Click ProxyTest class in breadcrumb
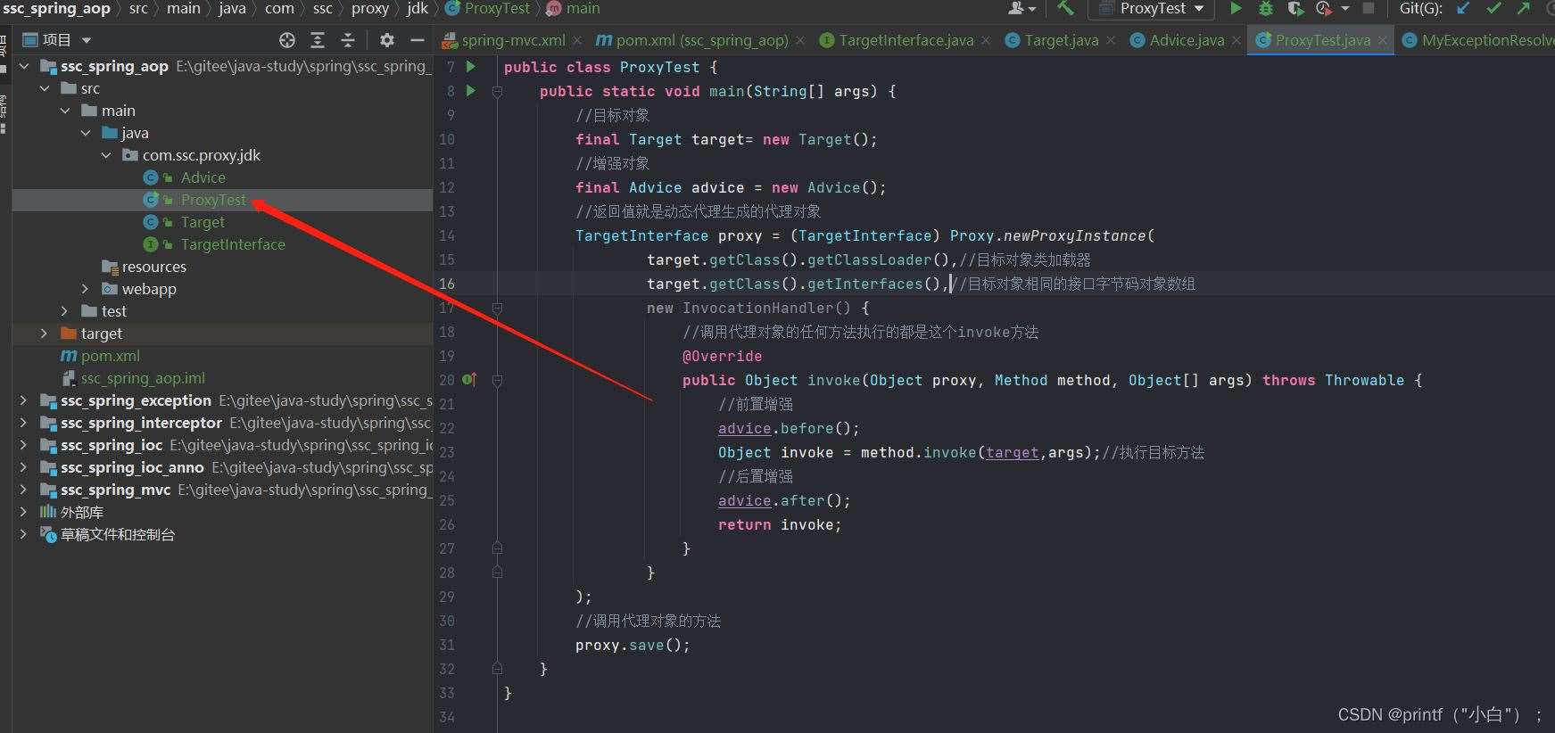1555x733 pixels. tap(487, 9)
